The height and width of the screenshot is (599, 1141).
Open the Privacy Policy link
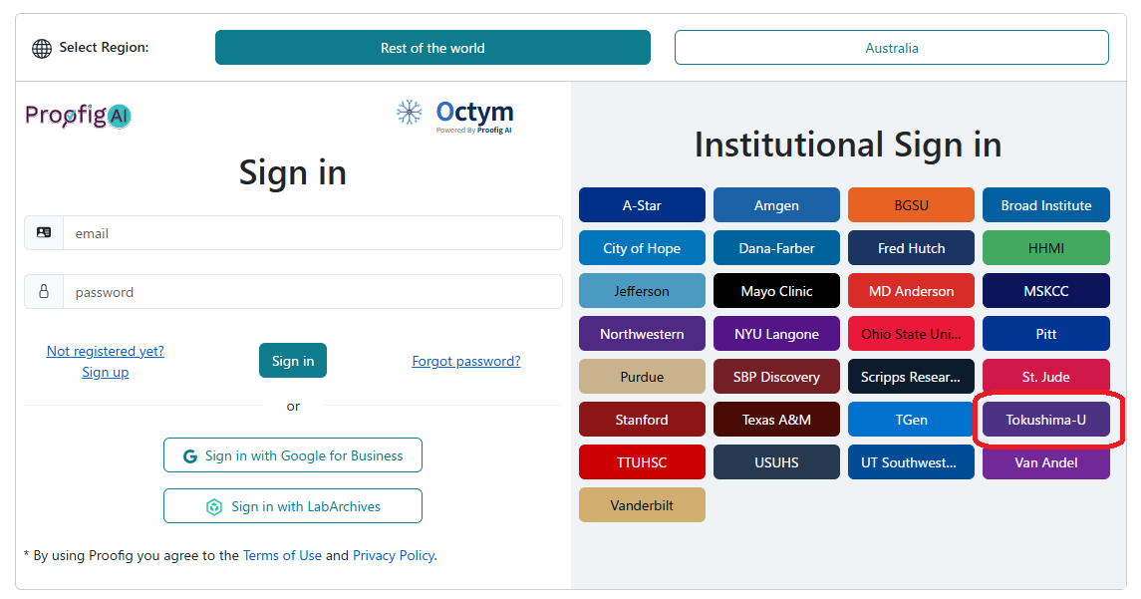coord(394,555)
